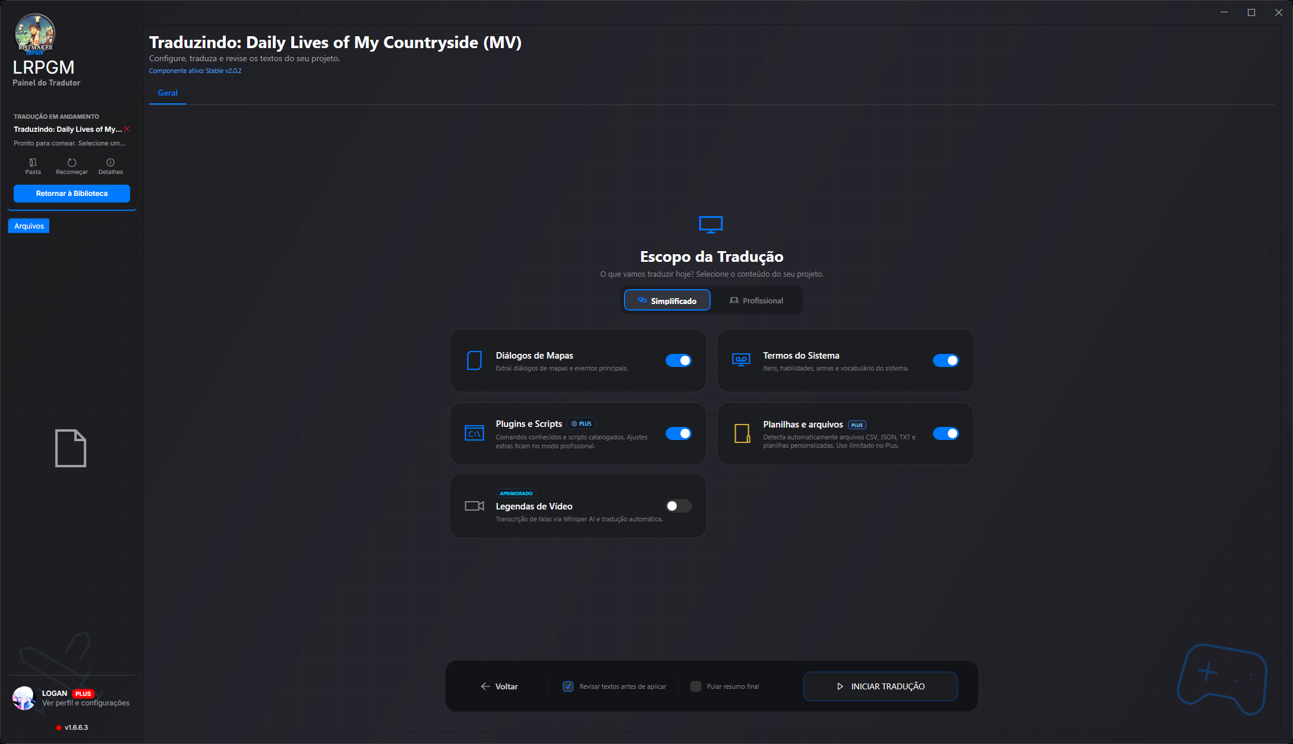Click the LRPGM logo image
The height and width of the screenshot is (744, 1293).
(34, 33)
